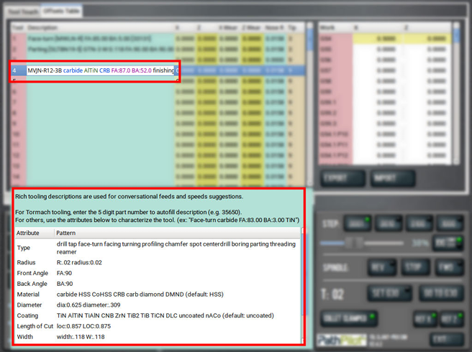Select the first jog step size button
The image size is (472, 352).
(355, 222)
